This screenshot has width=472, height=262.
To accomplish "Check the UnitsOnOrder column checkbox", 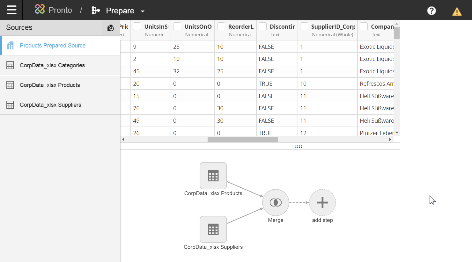I will (x=177, y=26).
